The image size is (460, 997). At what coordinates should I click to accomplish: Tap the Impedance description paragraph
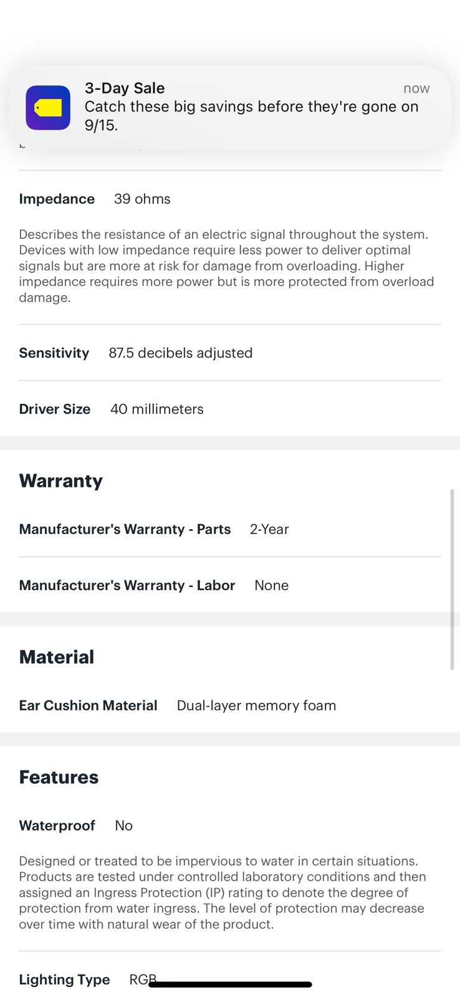[x=227, y=266]
